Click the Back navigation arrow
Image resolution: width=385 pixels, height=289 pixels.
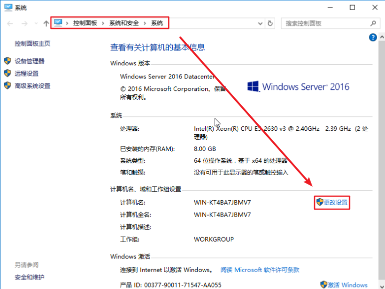[10, 23]
